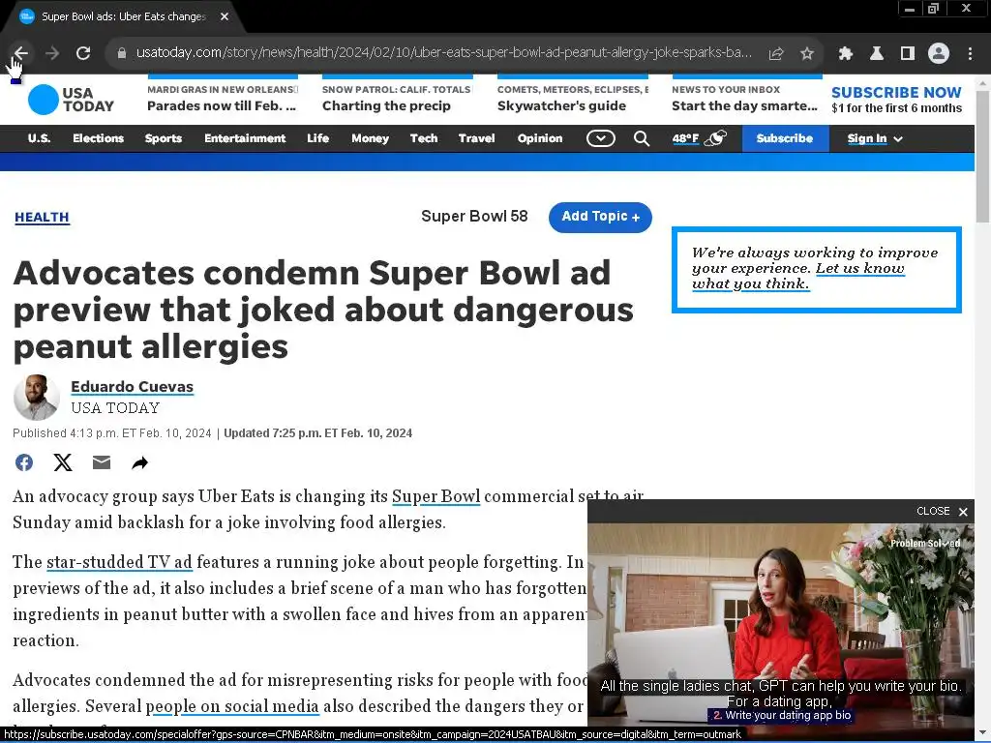The height and width of the screenshot is (743, 991).
Task: Share the article on X
Action: coord(63,462)
